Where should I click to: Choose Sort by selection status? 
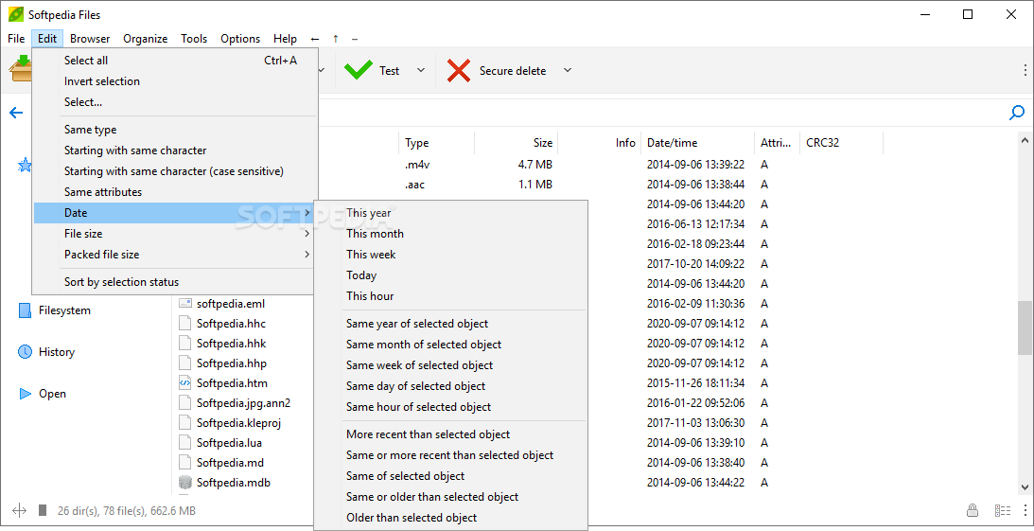pyautogui.click(x=174, y=282)
